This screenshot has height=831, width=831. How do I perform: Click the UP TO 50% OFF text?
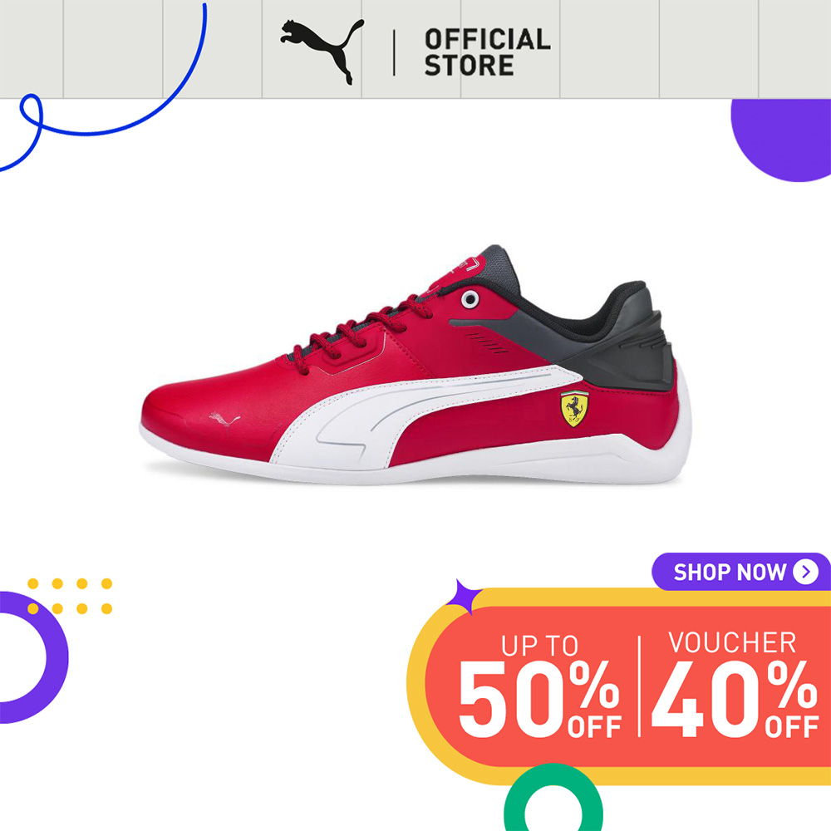[539, 686]
